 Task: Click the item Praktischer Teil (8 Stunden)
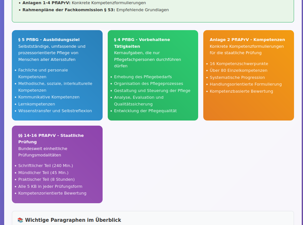point(46,179)
